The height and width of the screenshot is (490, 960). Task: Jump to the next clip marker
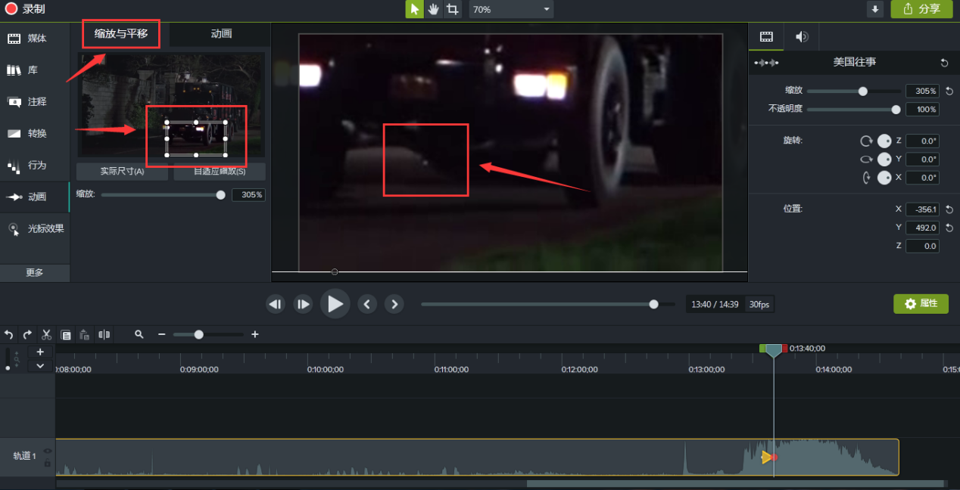pyautogui.click(x=394, y=304)
